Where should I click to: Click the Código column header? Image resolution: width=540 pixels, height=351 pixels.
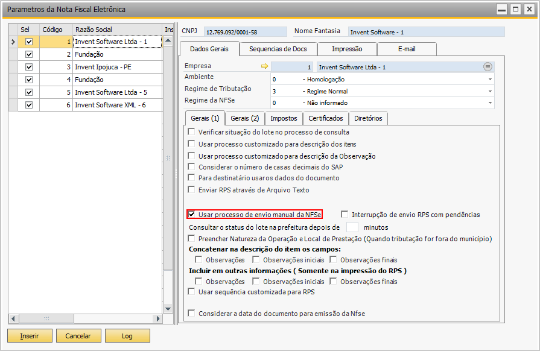click(x=56, y=30)
